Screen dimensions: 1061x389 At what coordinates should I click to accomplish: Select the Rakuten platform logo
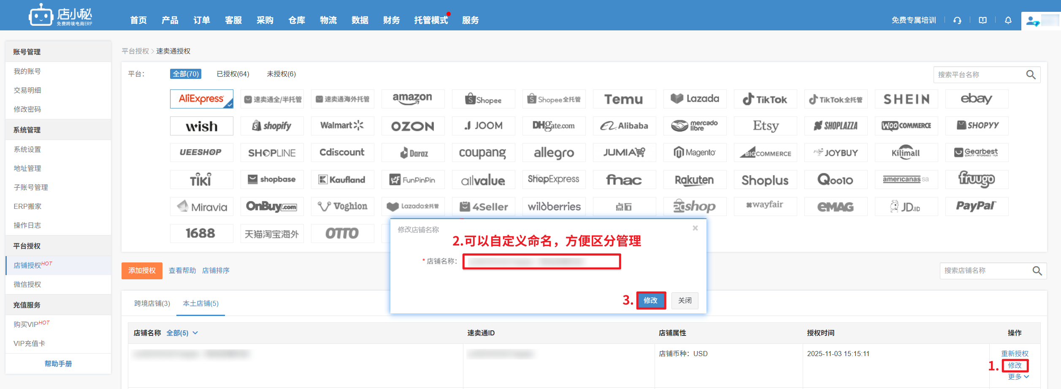pyautogui.click(x=695, y=180)
